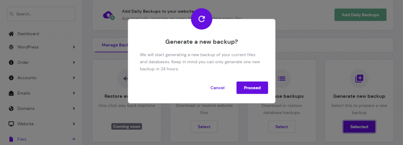Focus the sidebar Search field
403x145 pixels.
pos(41,14)
